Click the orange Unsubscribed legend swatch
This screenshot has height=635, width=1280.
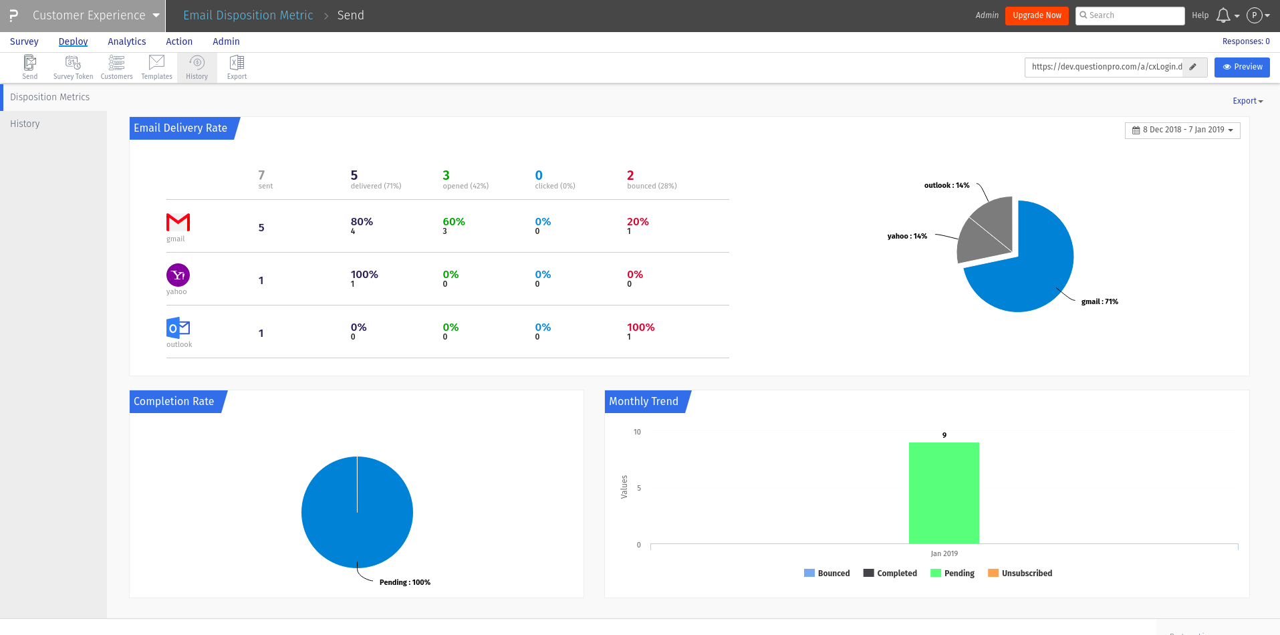[x=993, y=573]
